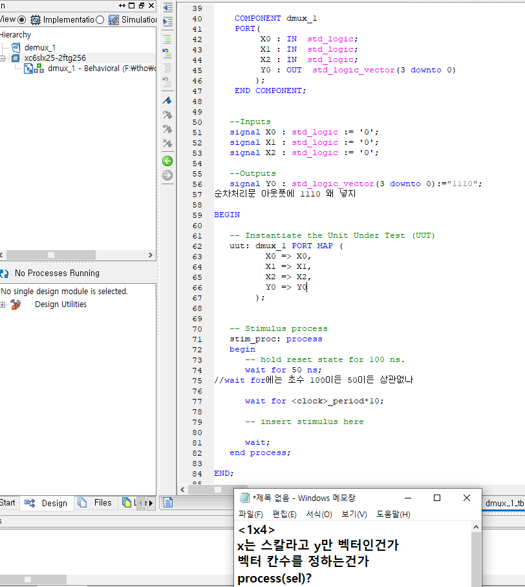Maximize the Notepad window

437,498
